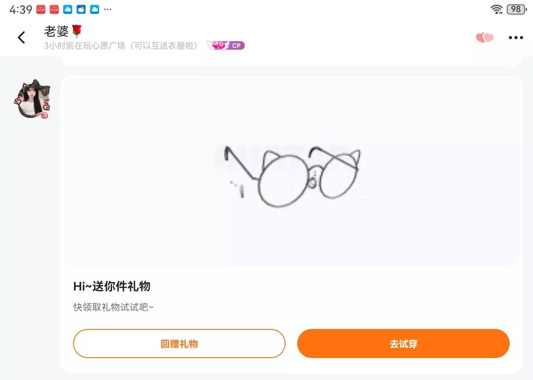Viewport: 533px width, 380px height.
Task: Tap the 快领取礼物试试吧~ description text
Action: pyautogui.click(x=113, y=307)
